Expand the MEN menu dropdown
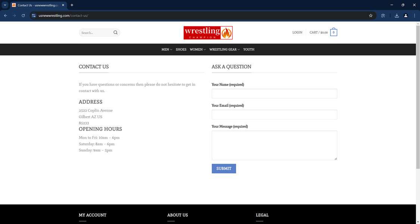Image resolution: width=420 pixels, height=224 pixels. tap(167, 49)
